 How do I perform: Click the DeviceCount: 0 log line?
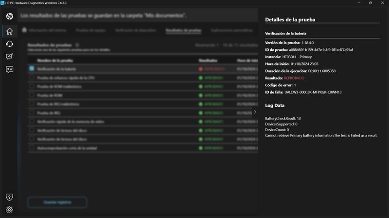point(277,130)
